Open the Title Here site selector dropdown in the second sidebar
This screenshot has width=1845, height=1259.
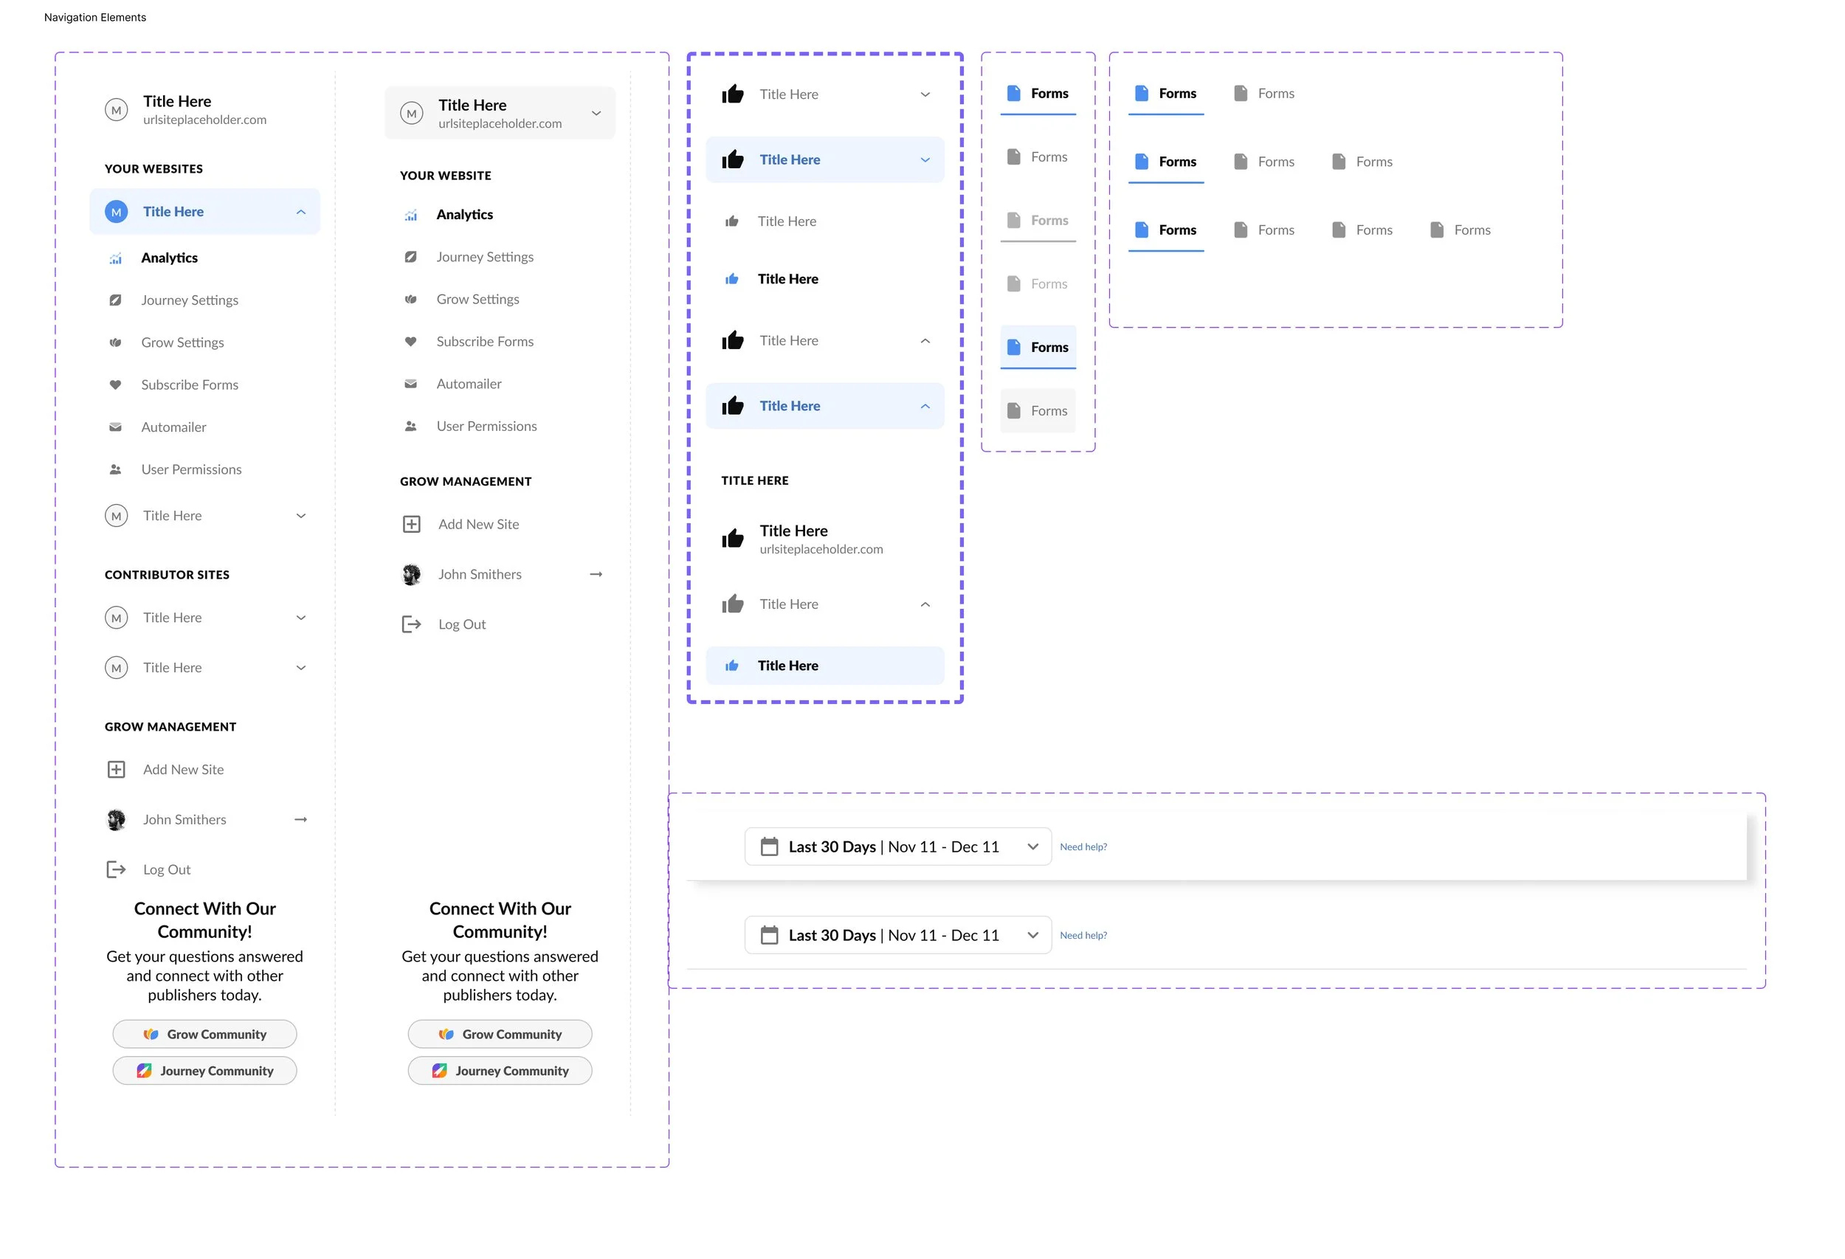(x=597, y=114)
